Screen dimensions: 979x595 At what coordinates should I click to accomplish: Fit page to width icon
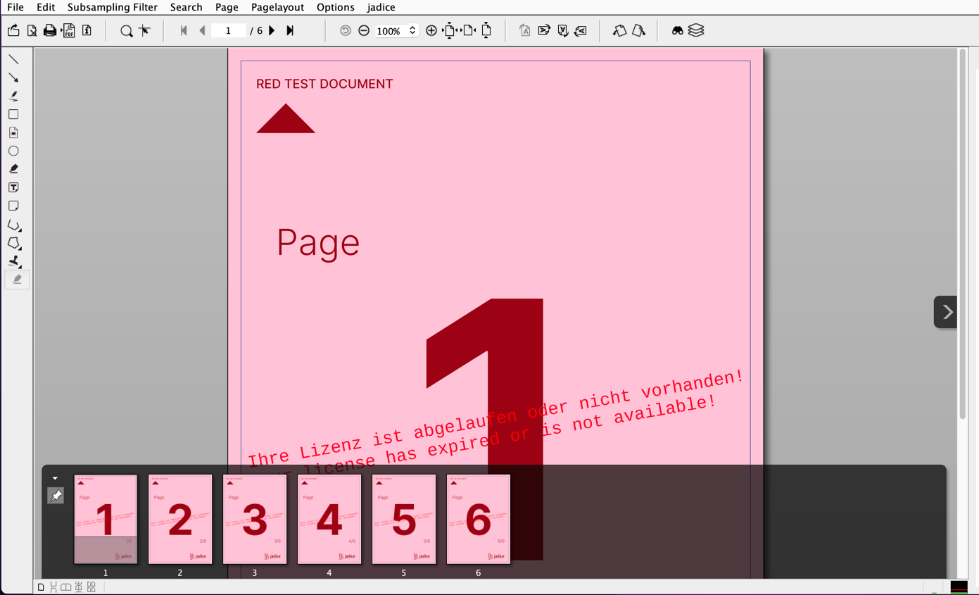pyautogui.click(x=469, y=30)
